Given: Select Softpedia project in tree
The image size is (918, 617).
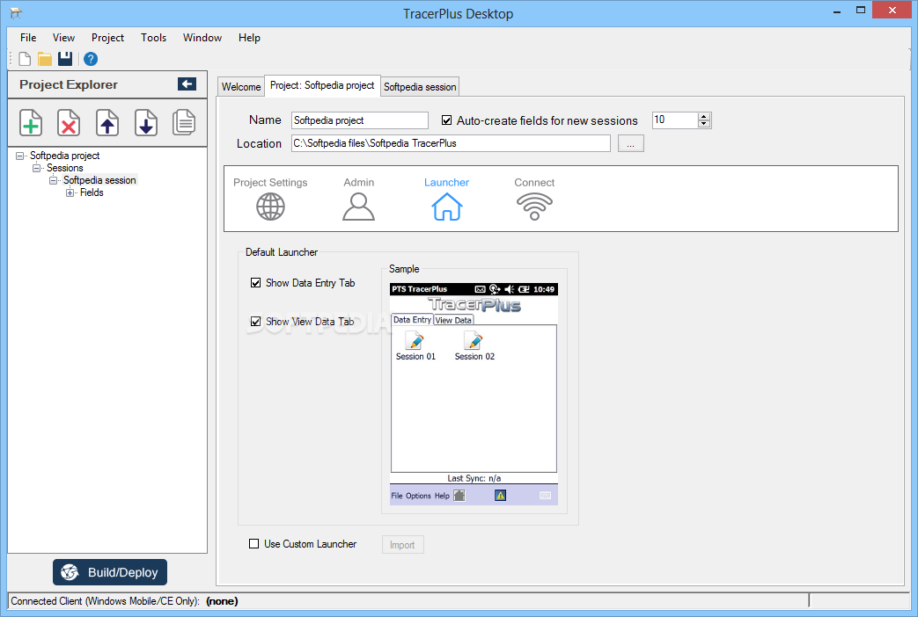Looking at the screenshot, I should click(x=65, y=156).
